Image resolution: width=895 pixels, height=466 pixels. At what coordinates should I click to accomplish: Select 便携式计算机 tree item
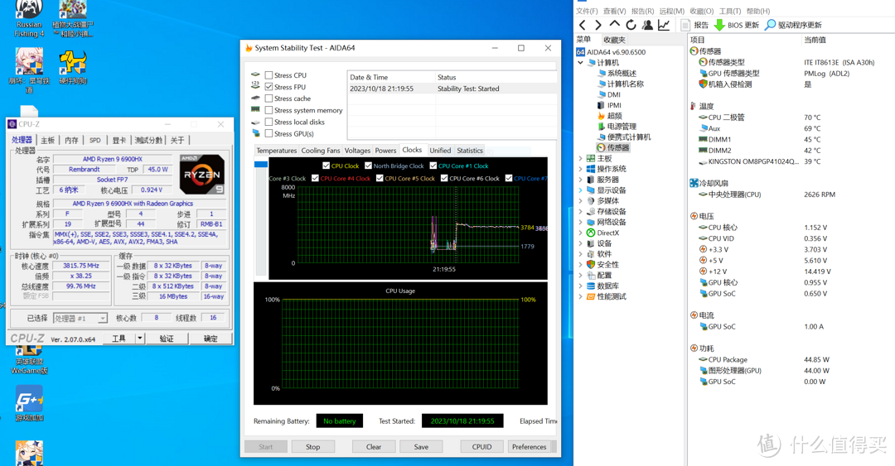tap(623, 137)
